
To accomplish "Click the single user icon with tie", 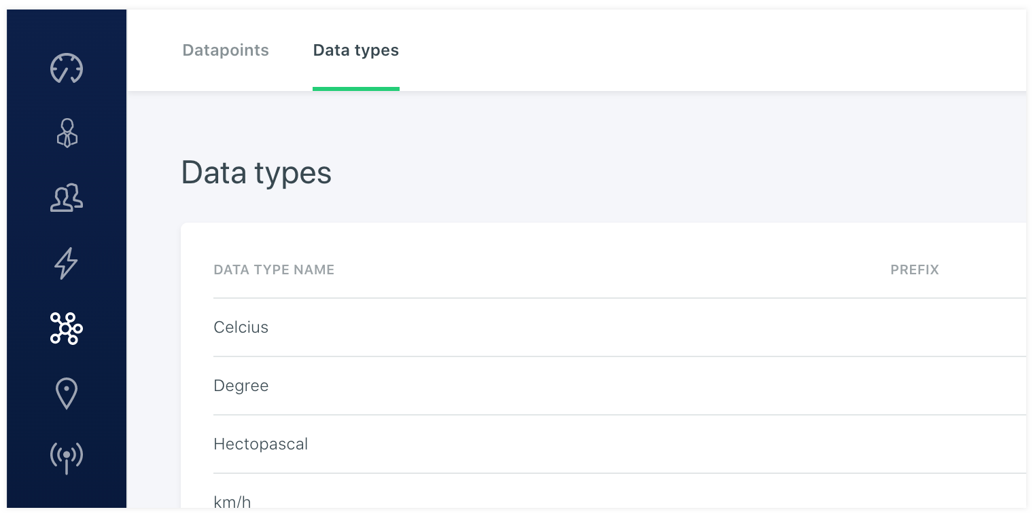I will click(67, 133).
